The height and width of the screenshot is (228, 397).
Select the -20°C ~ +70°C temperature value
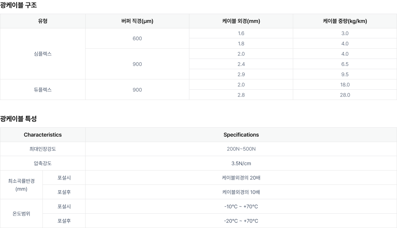click(241, 221)
